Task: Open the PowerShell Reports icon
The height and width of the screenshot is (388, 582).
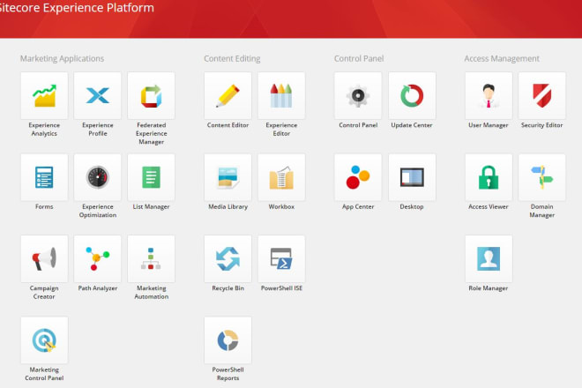Action: (228, 340)
